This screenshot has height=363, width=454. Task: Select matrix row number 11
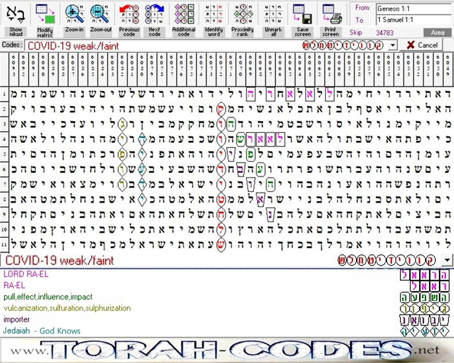click(x=4, y=244)
